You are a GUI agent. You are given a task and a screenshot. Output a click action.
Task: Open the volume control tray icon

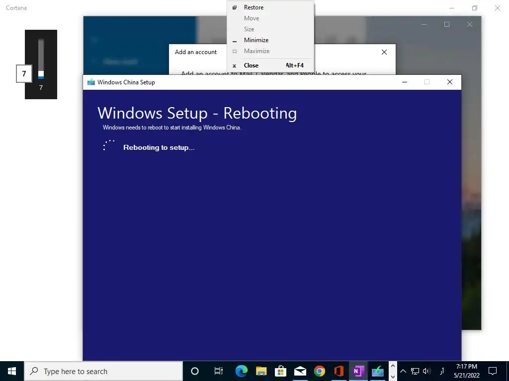[427, 371]
